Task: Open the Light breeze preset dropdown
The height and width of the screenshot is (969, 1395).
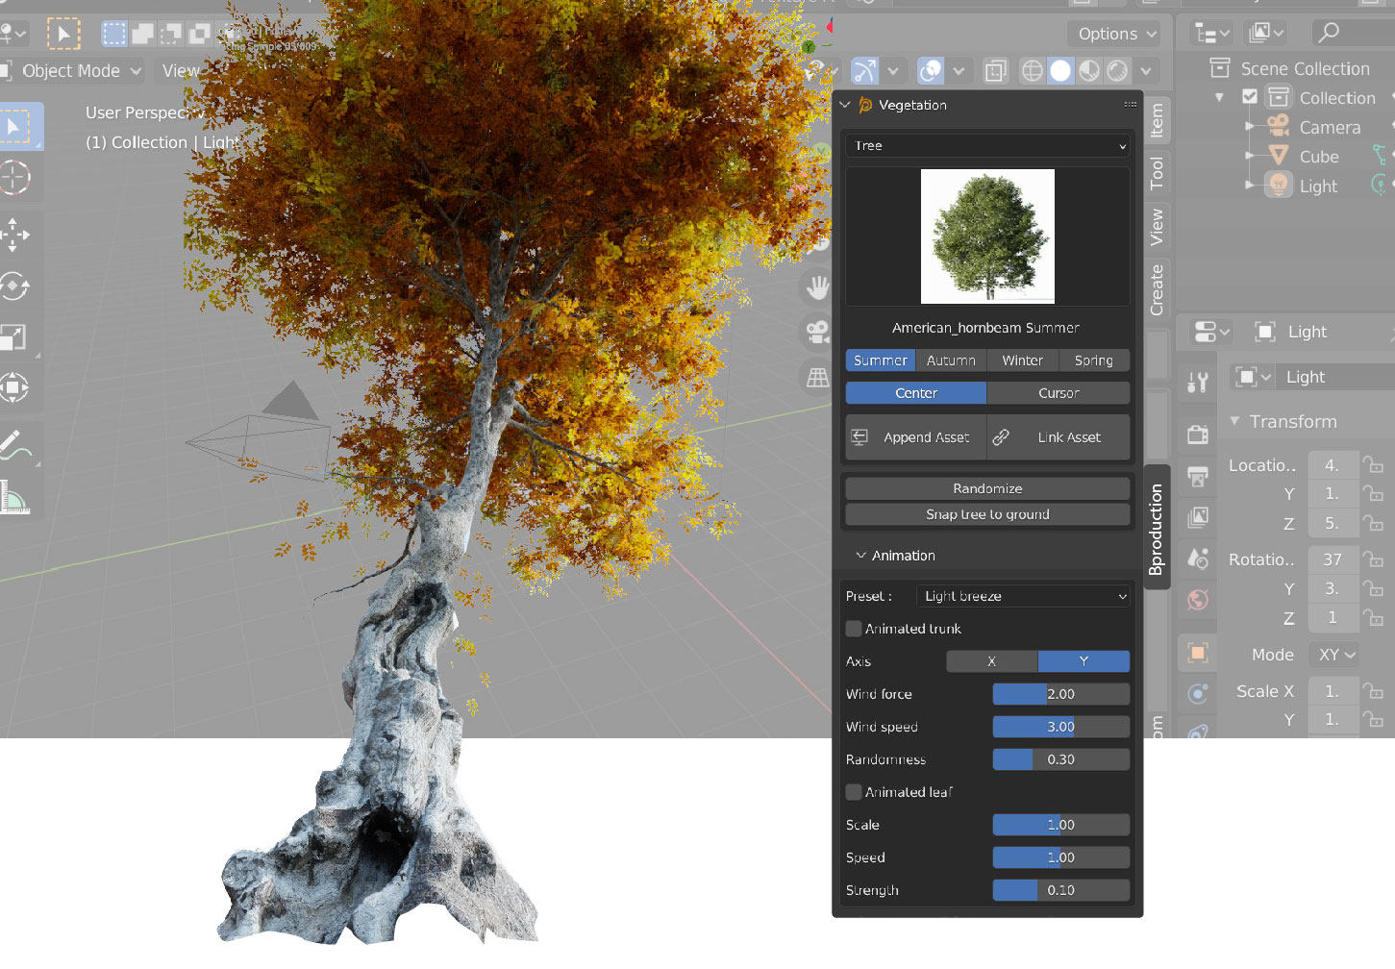Action: click(1022, 596)
